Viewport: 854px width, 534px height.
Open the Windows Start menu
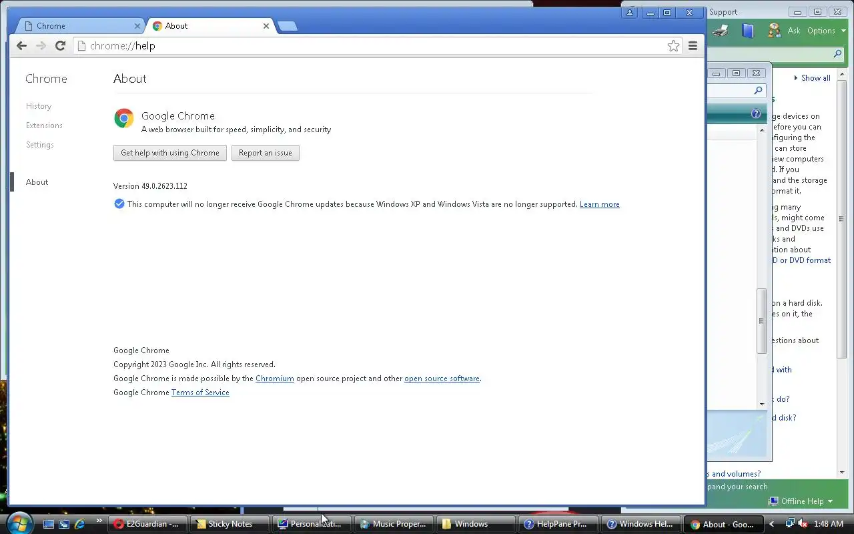(18, 523)
